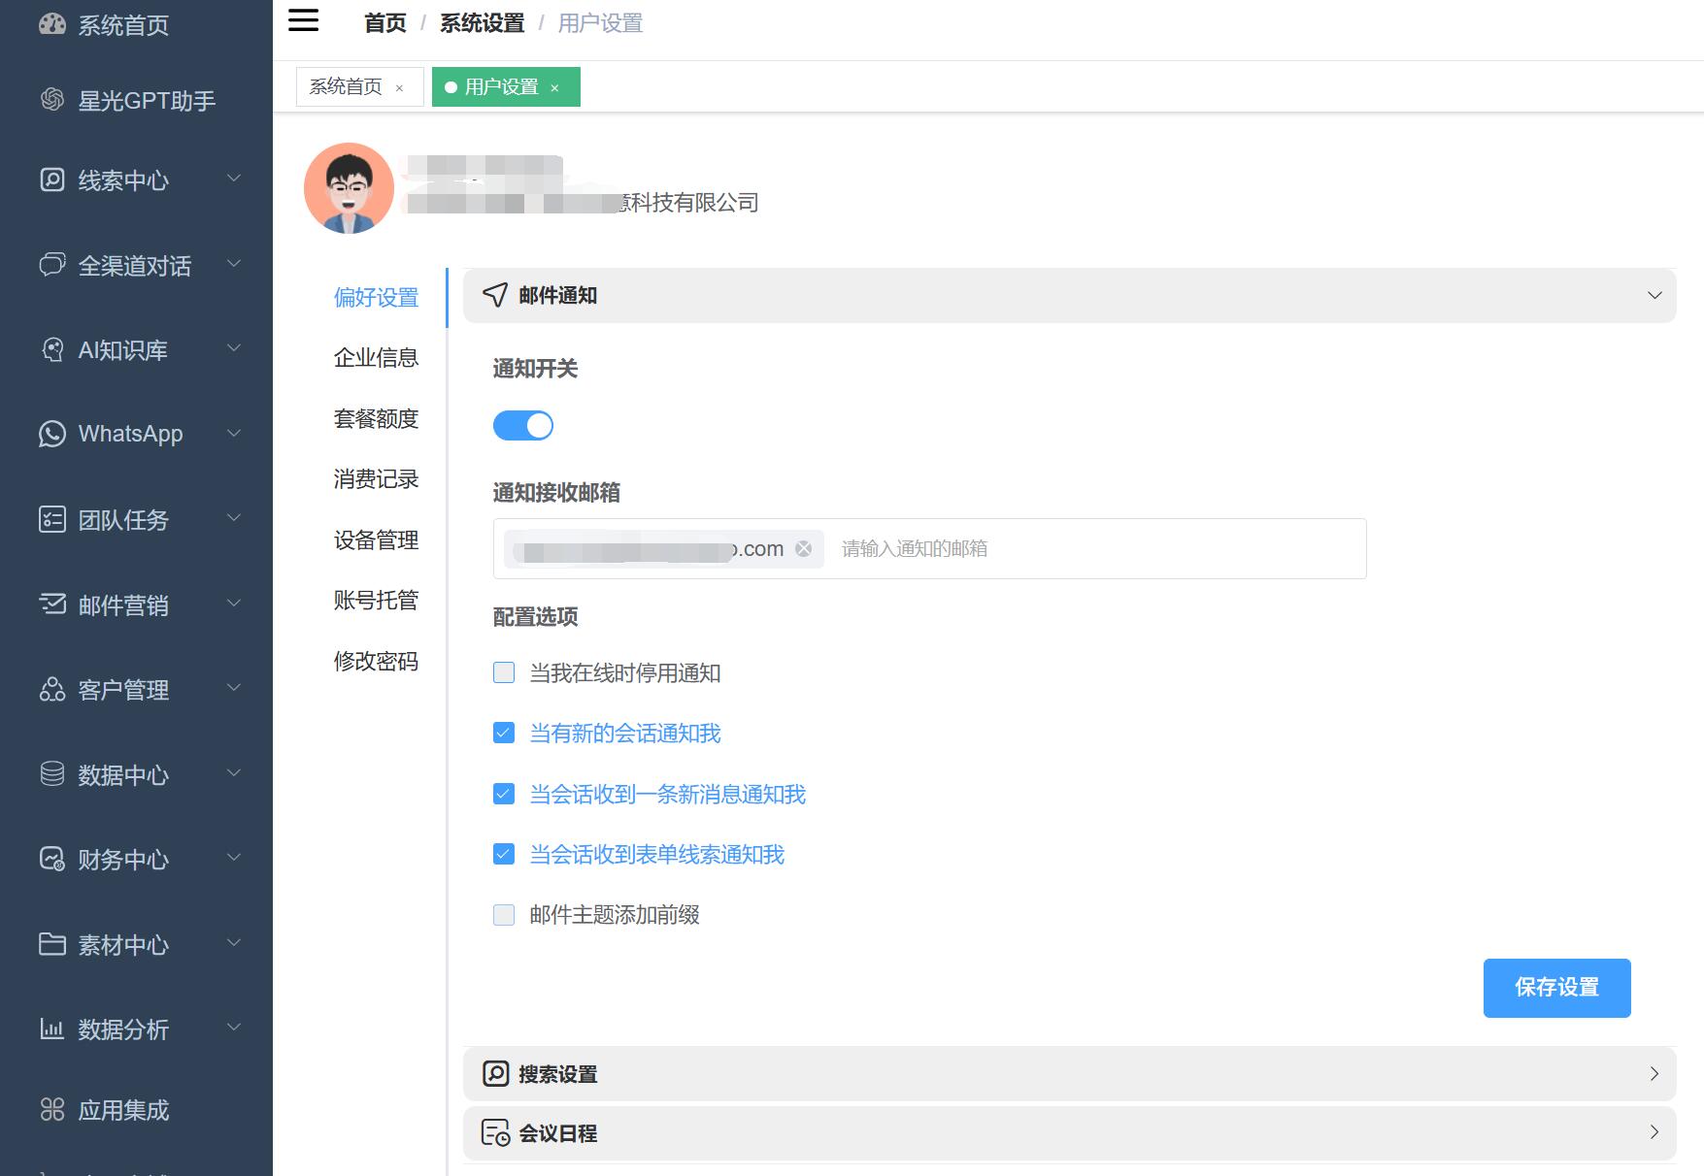Turn off the 通知开关 switch

coord(523,425)
